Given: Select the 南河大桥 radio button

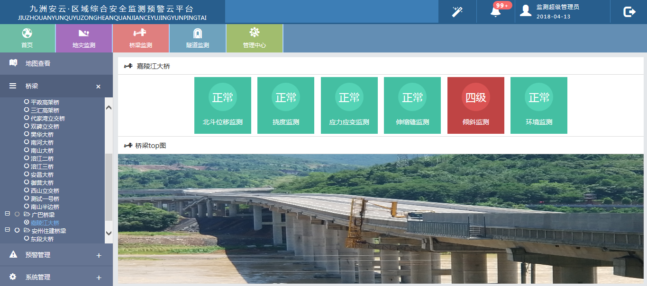Looking at the screenshot, I should pyautogui.click(x=27, y=142).
